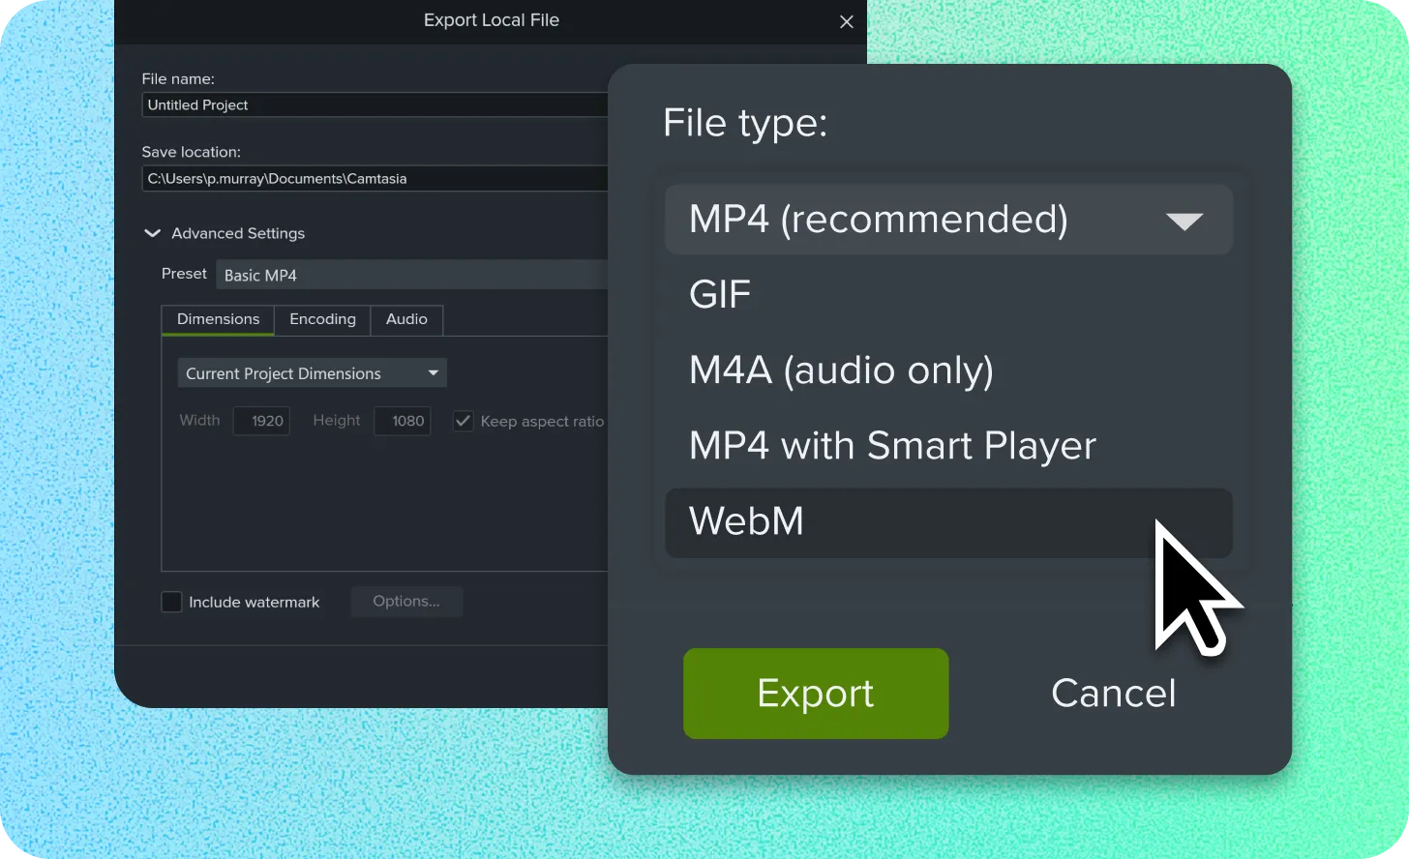1409x859 pixels.
Task: Click the Height field showing 1080
Action: pos(403,421)
